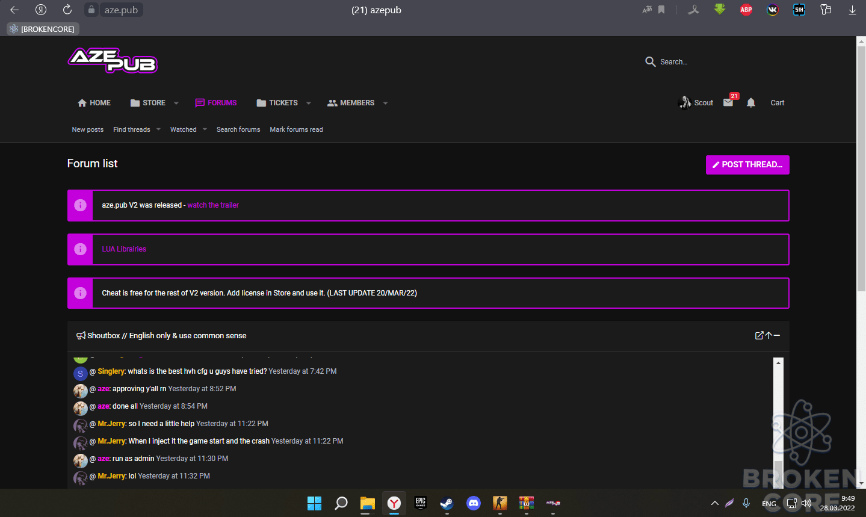Expand the Watched dropdown arrow
This screenshot has height=517, width=866.
click(205, 129)
